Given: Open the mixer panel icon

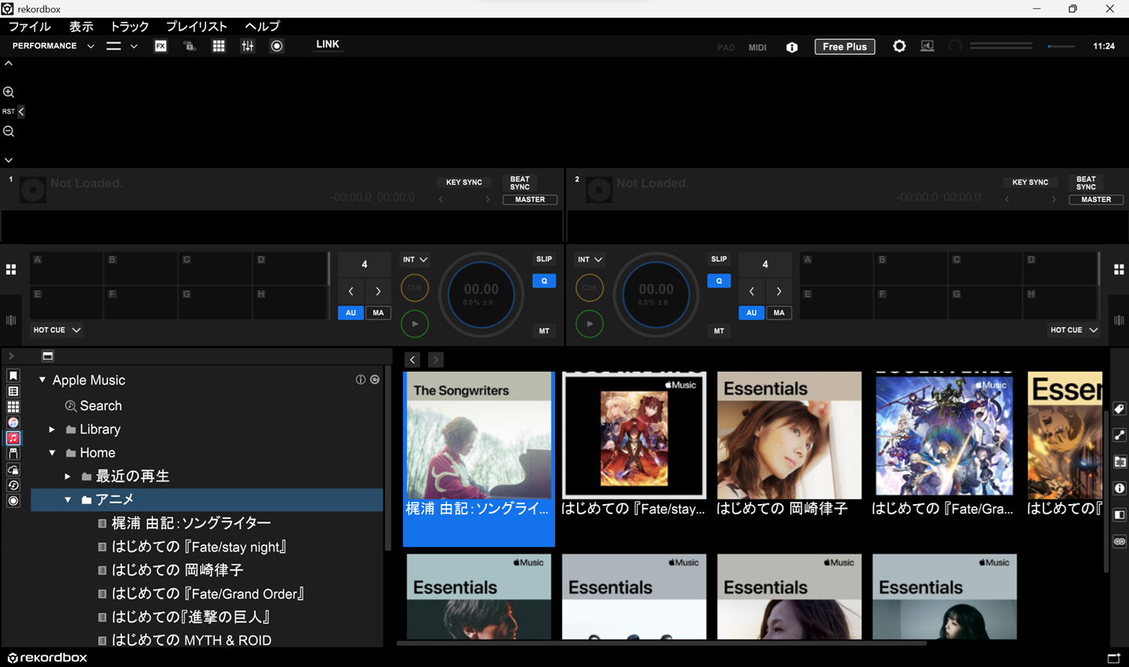Looking at the screenshot, I should (x=248, y=46).
